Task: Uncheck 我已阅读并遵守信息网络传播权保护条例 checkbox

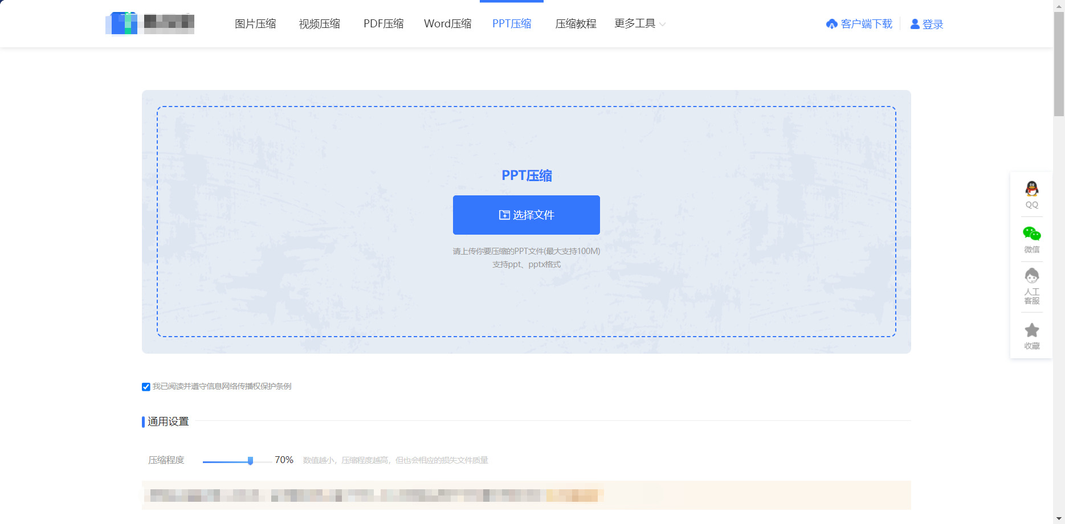Action: (x=146, y=387)
